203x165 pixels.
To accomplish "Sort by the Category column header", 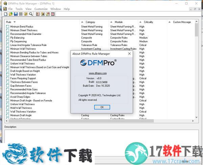I will [90, 22].
